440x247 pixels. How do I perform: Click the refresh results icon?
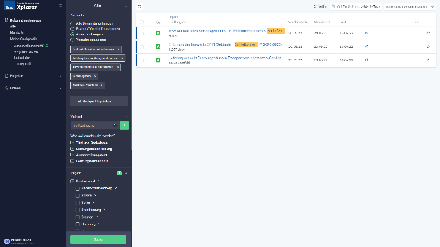tap(139, 6)
